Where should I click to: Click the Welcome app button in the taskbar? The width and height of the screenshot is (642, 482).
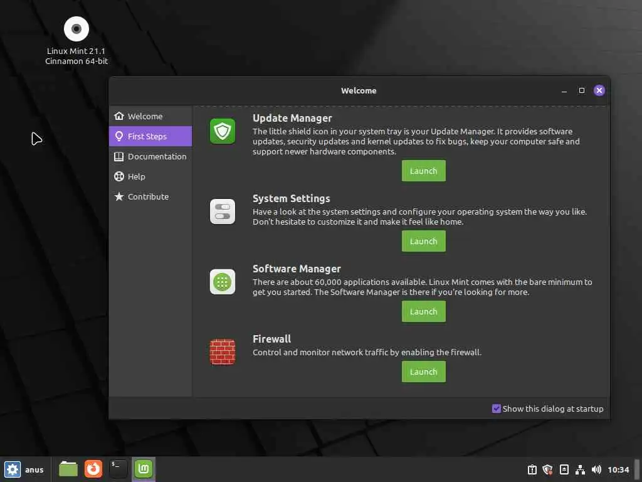point(144,468)
